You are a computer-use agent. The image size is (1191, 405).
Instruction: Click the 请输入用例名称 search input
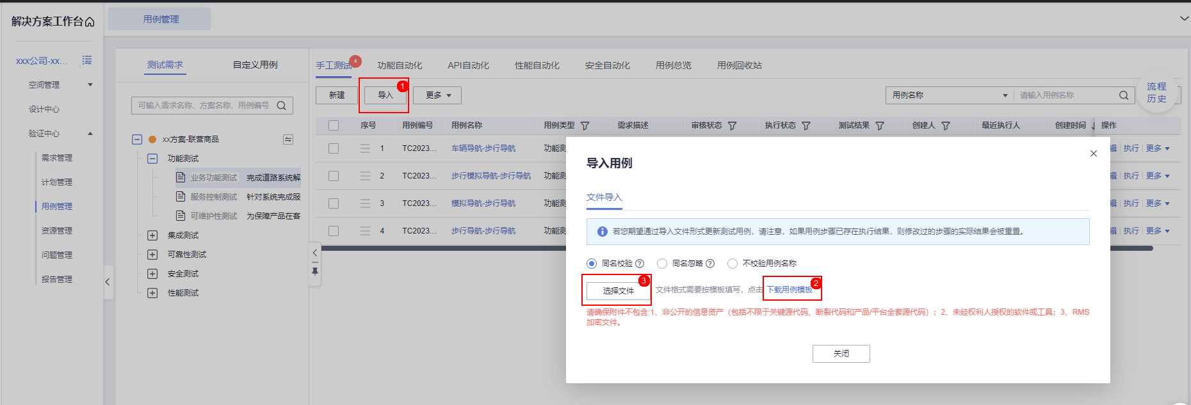[1066, 95]
